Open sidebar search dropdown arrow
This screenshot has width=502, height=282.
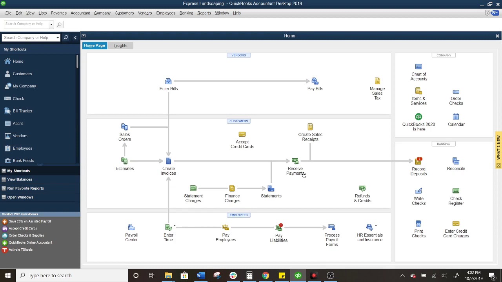pos(58,38)
